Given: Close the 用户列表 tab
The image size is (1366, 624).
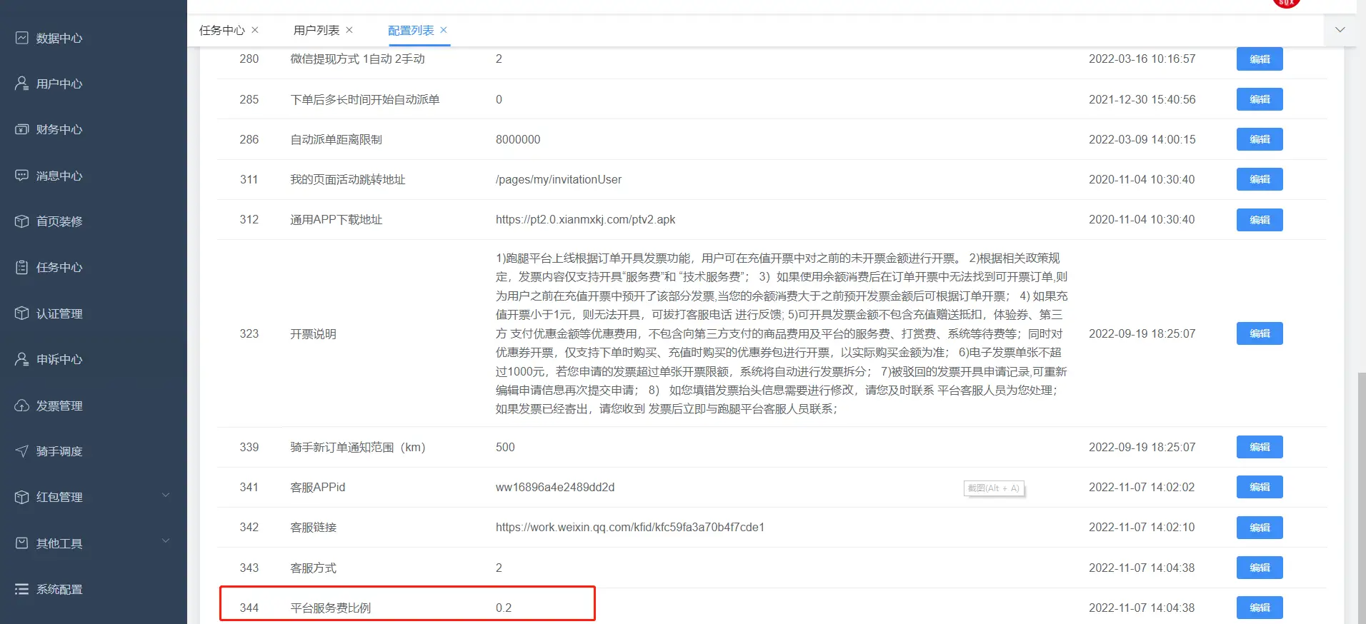Looking at the screenshot, I should (x=349, y=30).
